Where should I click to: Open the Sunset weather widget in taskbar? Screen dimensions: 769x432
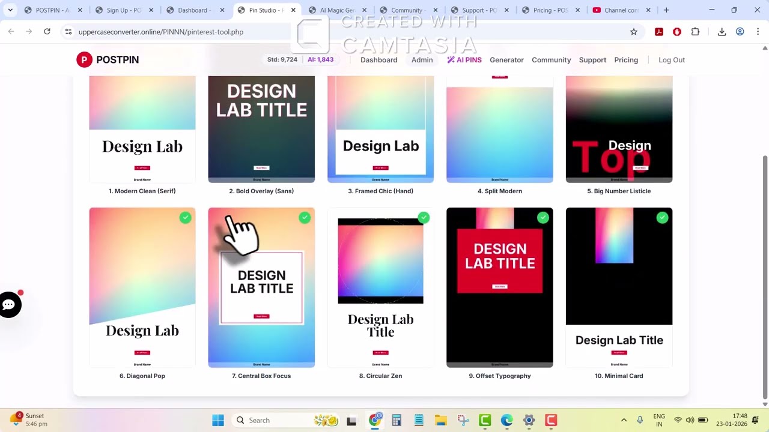[29, 419]
